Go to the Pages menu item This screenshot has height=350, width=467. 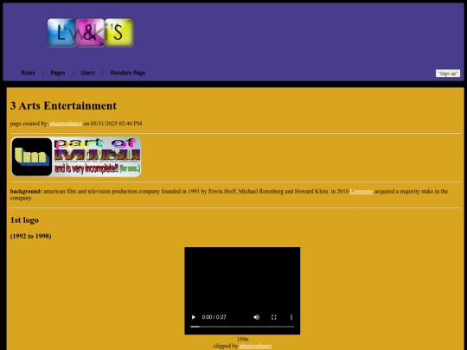click(58, 73)
